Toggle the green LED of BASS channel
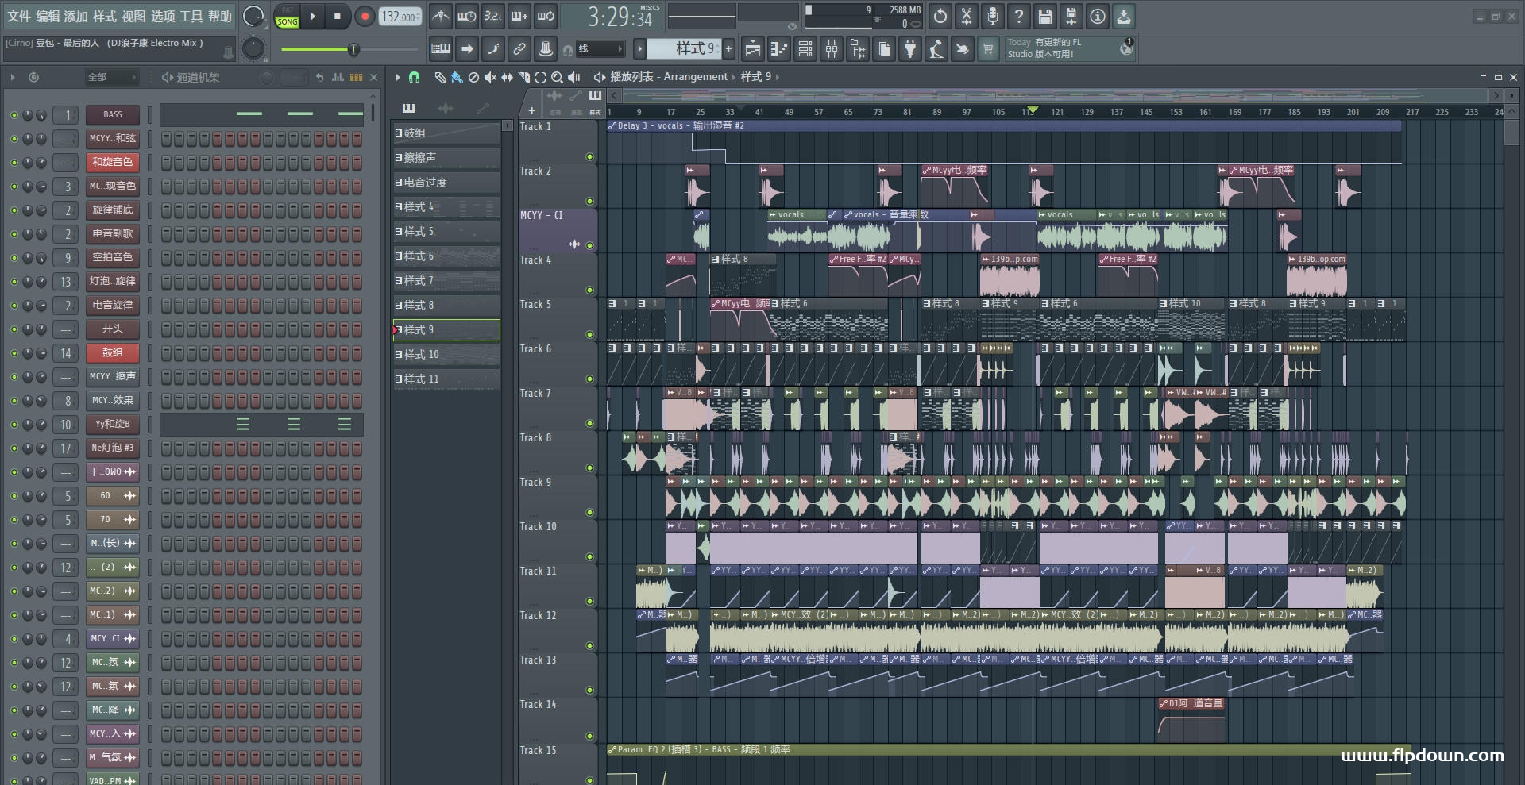Viewport: 1525px width, 785px height. point(14,115)
